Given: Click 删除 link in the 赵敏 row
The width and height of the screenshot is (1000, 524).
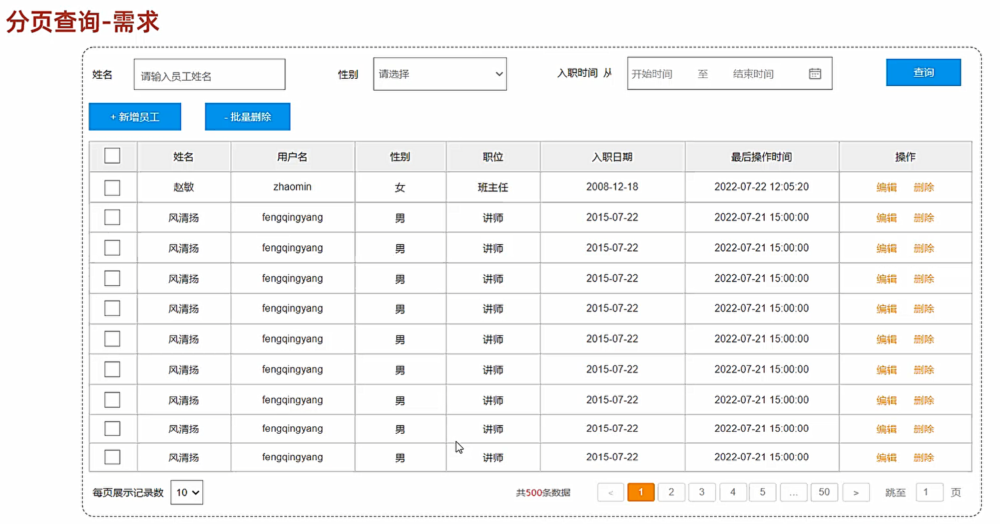Looking at the screenshot, I should (924, 187).
